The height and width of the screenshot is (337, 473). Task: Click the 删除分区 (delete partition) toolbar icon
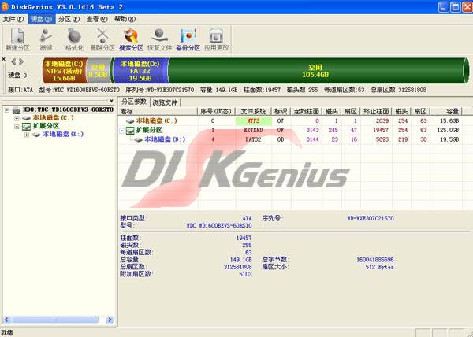point(102,39)
